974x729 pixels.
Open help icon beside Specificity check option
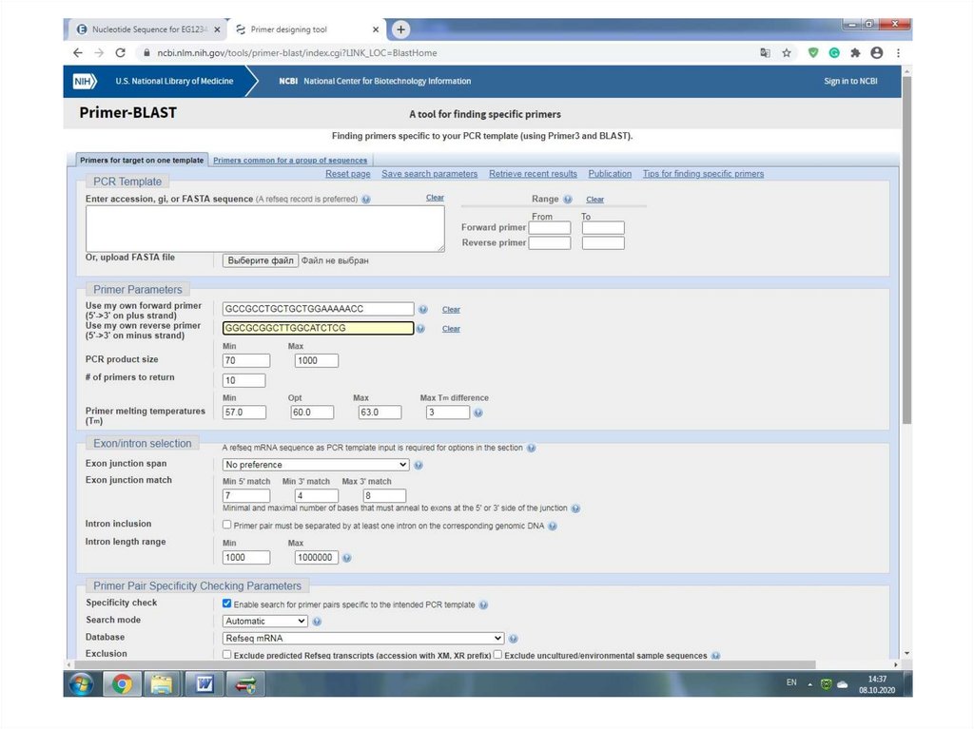click(483, 604)
